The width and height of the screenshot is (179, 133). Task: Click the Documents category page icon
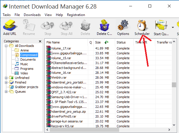coord(17,59)
